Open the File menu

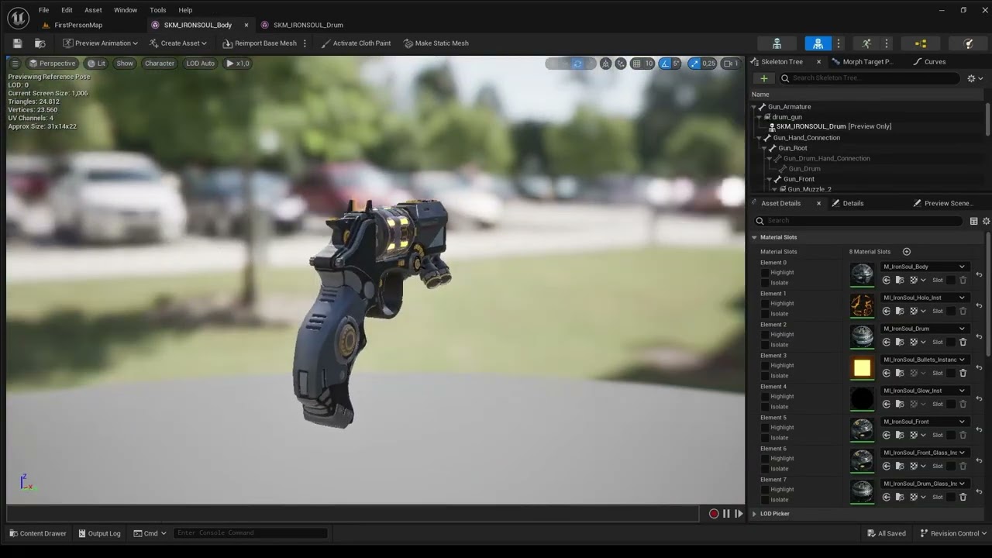[43, 10]
